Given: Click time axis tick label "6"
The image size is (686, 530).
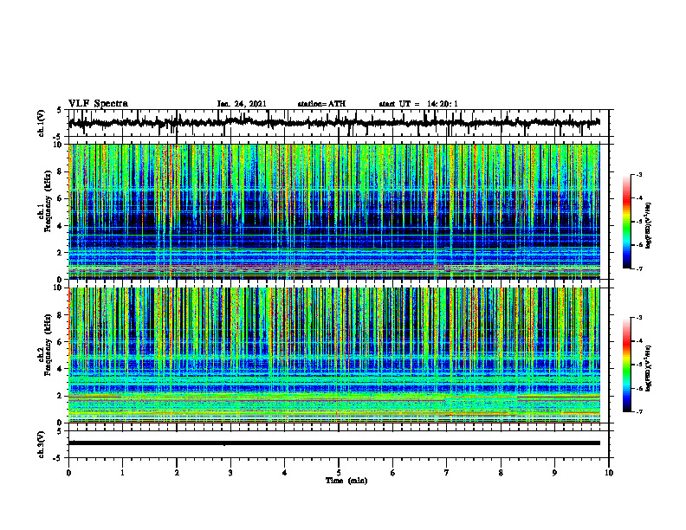Looking at the screenshot, I should [x=393, y=473].
